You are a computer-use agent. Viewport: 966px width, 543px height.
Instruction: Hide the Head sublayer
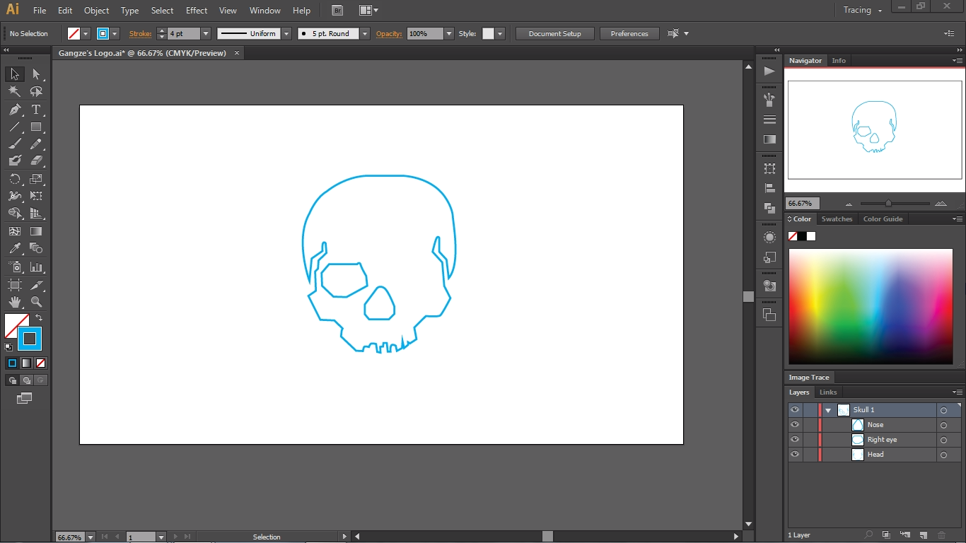tap(795, 455)
